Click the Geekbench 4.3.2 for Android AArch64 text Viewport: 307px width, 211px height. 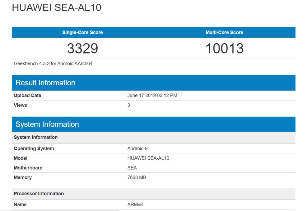pyautogui.click(x=53, y=63)
